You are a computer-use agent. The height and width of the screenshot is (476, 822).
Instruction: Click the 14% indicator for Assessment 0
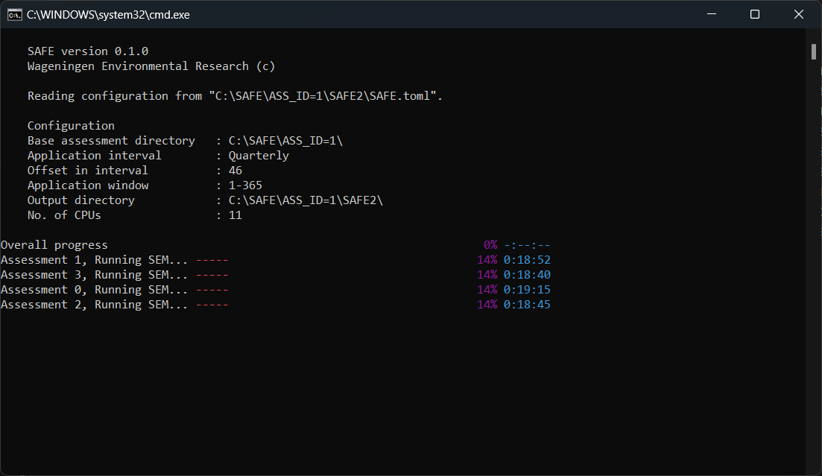tap(487, 289)
